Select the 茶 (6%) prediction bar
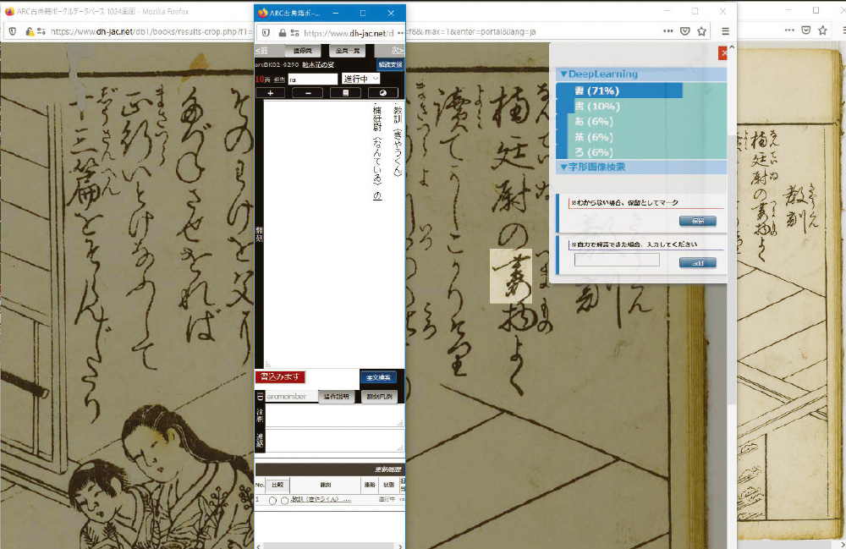 point(641,137)
